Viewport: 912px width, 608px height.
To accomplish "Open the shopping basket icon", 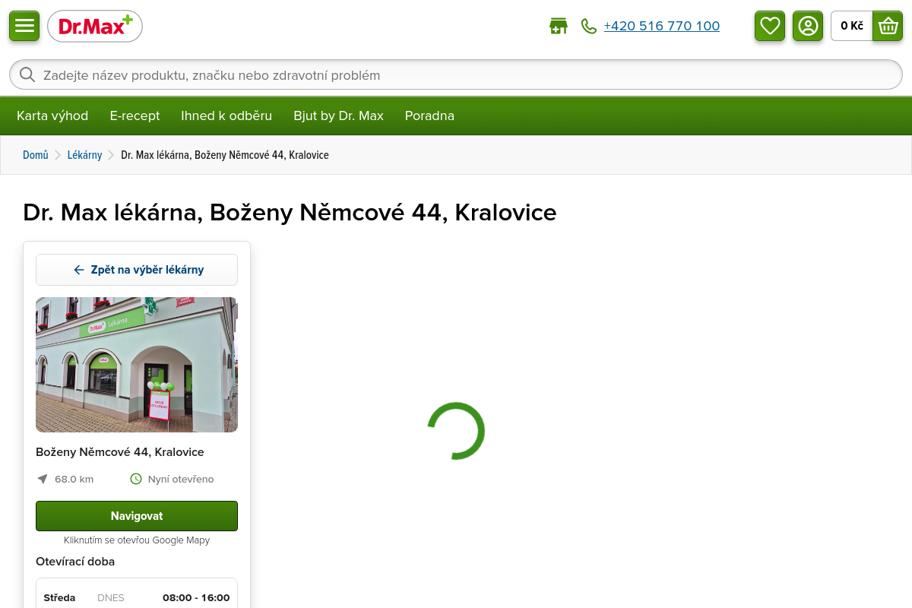I will (x=888, y=26).
